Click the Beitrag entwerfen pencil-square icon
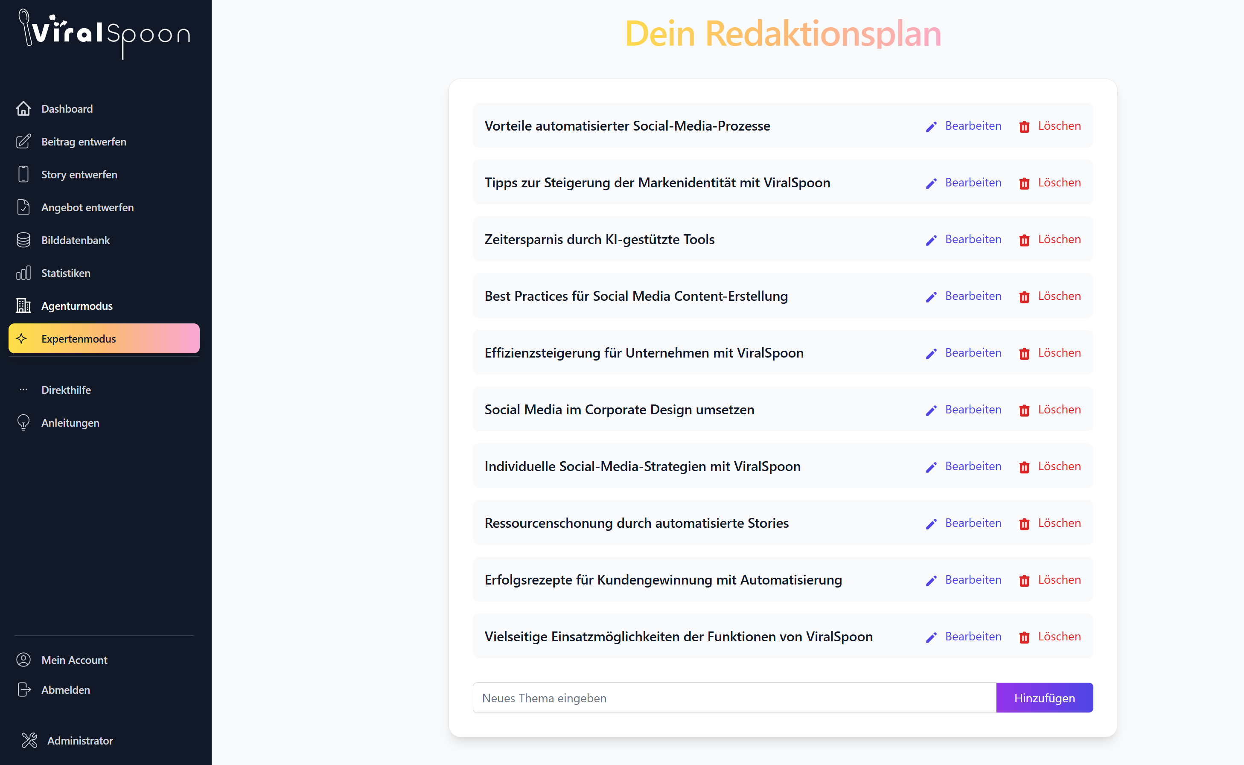 [23, 142]
